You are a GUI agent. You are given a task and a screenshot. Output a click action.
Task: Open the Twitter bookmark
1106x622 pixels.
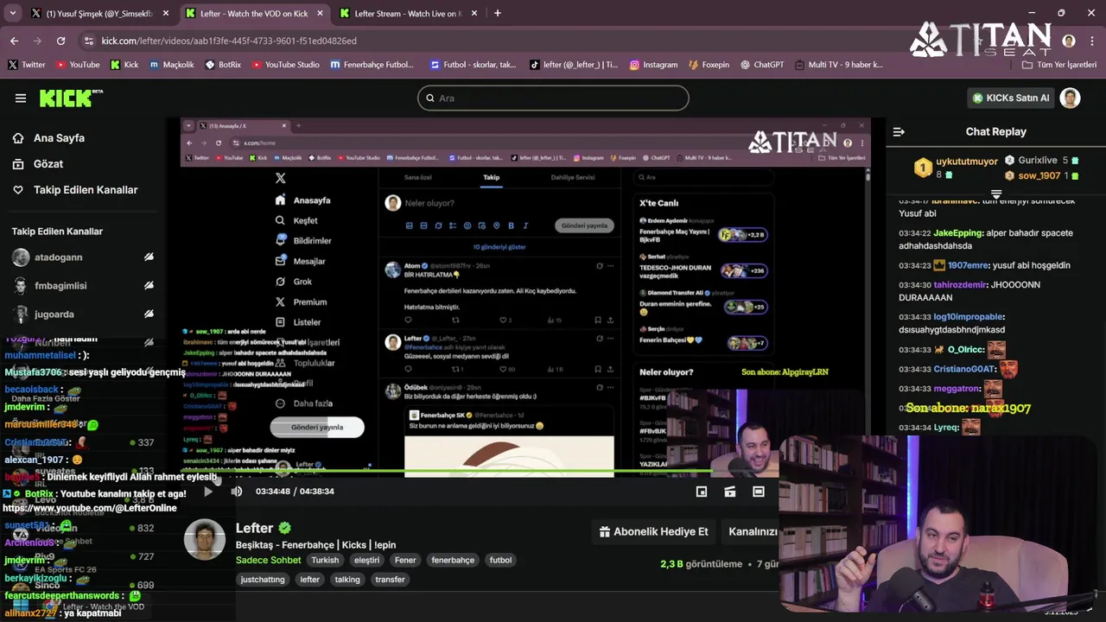point(26,65)
